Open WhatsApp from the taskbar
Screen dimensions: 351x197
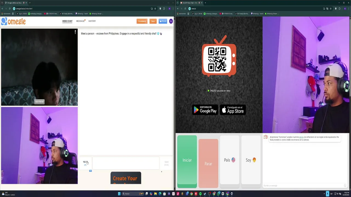click(219, 194)
